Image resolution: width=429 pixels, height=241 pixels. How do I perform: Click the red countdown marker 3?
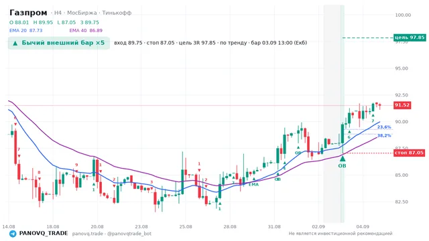coord(151,182)
